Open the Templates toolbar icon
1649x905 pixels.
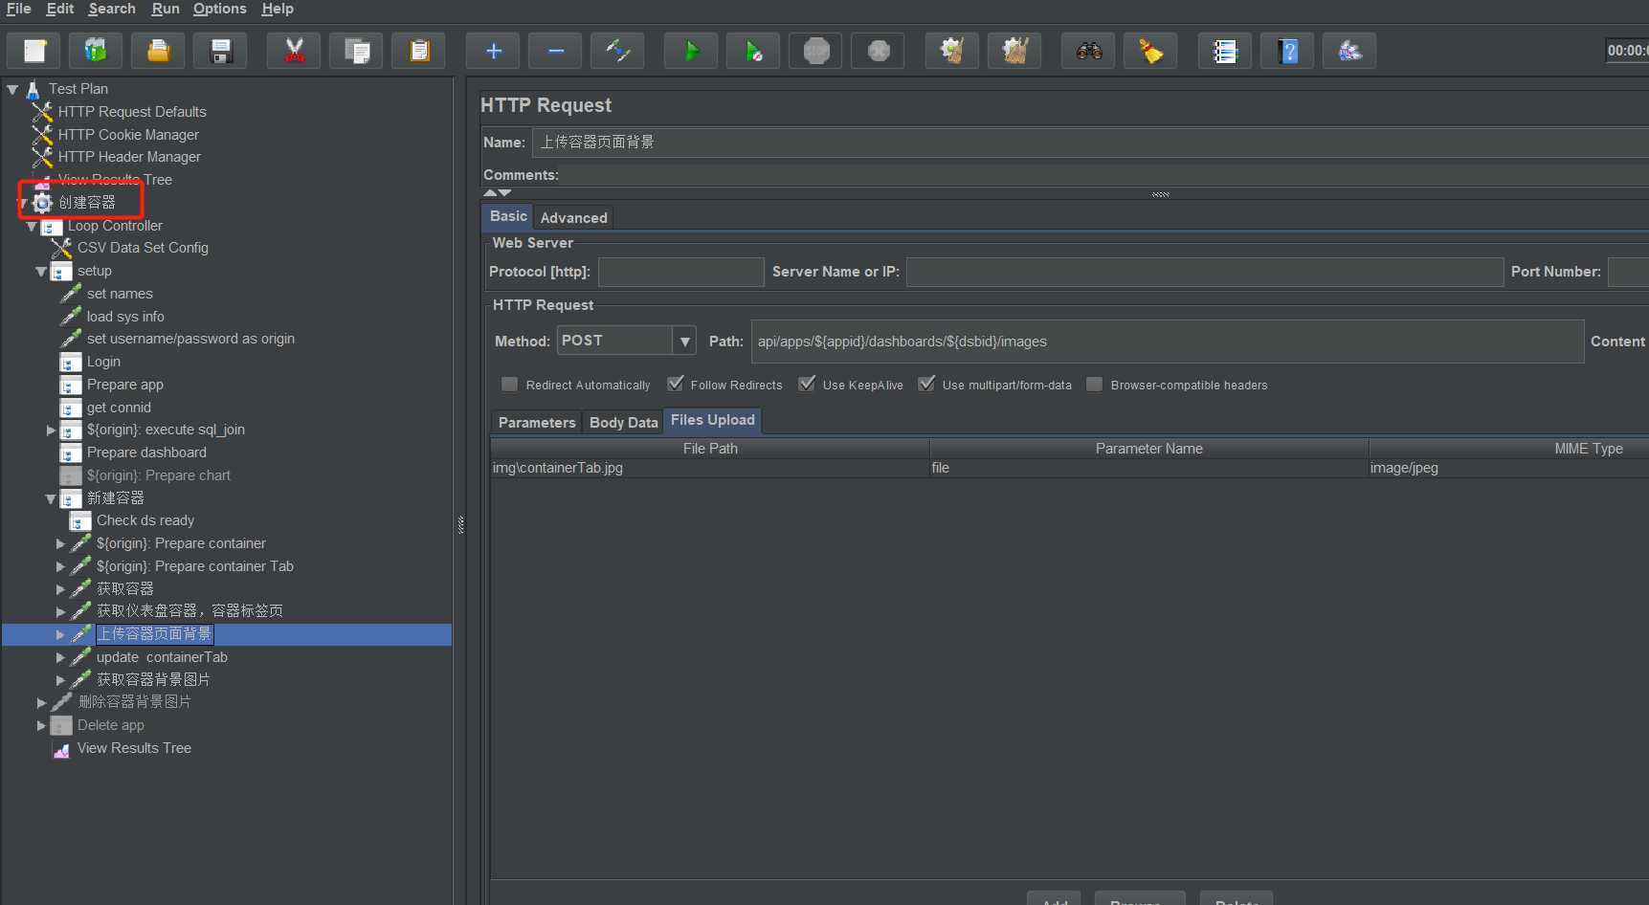tap(96, 51)
